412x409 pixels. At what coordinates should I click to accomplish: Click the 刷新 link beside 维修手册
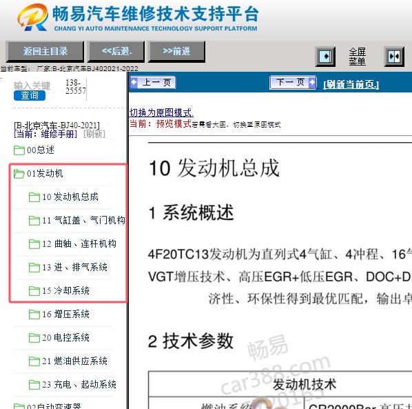click(x=94, y=134)
